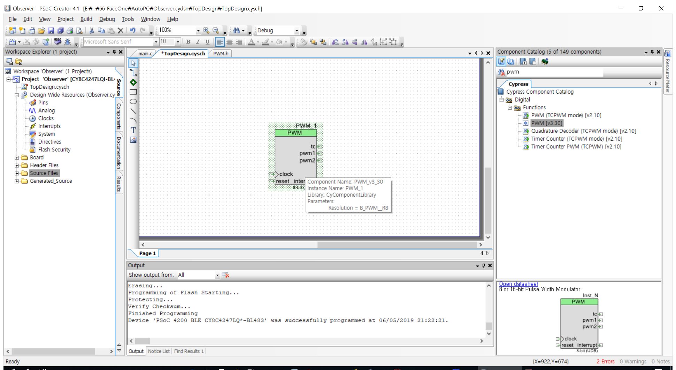Click the pwm search field in Component Catalog
676x370 pixels.
[x=554, y=72]
